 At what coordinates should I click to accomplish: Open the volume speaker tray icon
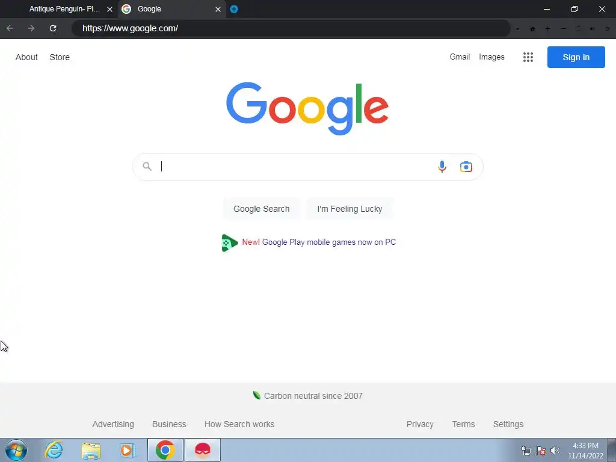555,451
